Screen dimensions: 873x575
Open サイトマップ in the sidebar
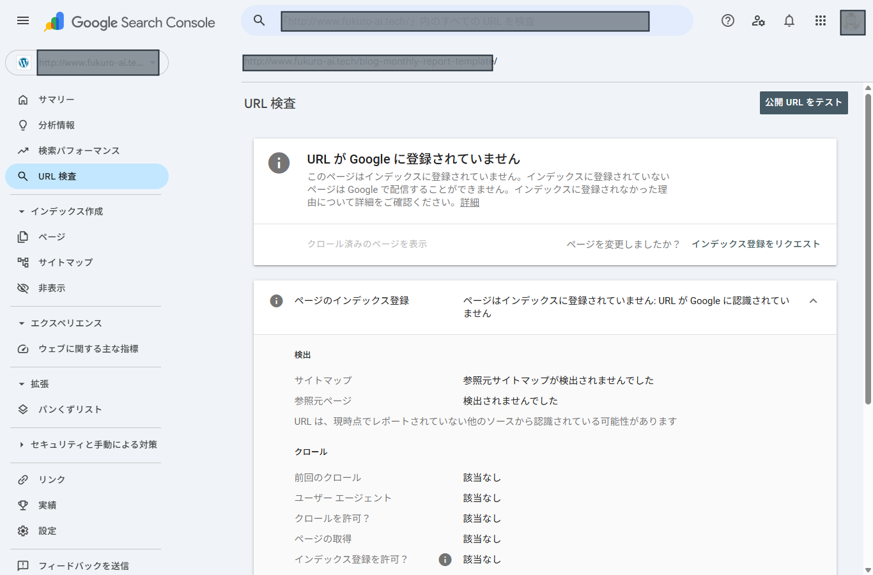point(87,263)
